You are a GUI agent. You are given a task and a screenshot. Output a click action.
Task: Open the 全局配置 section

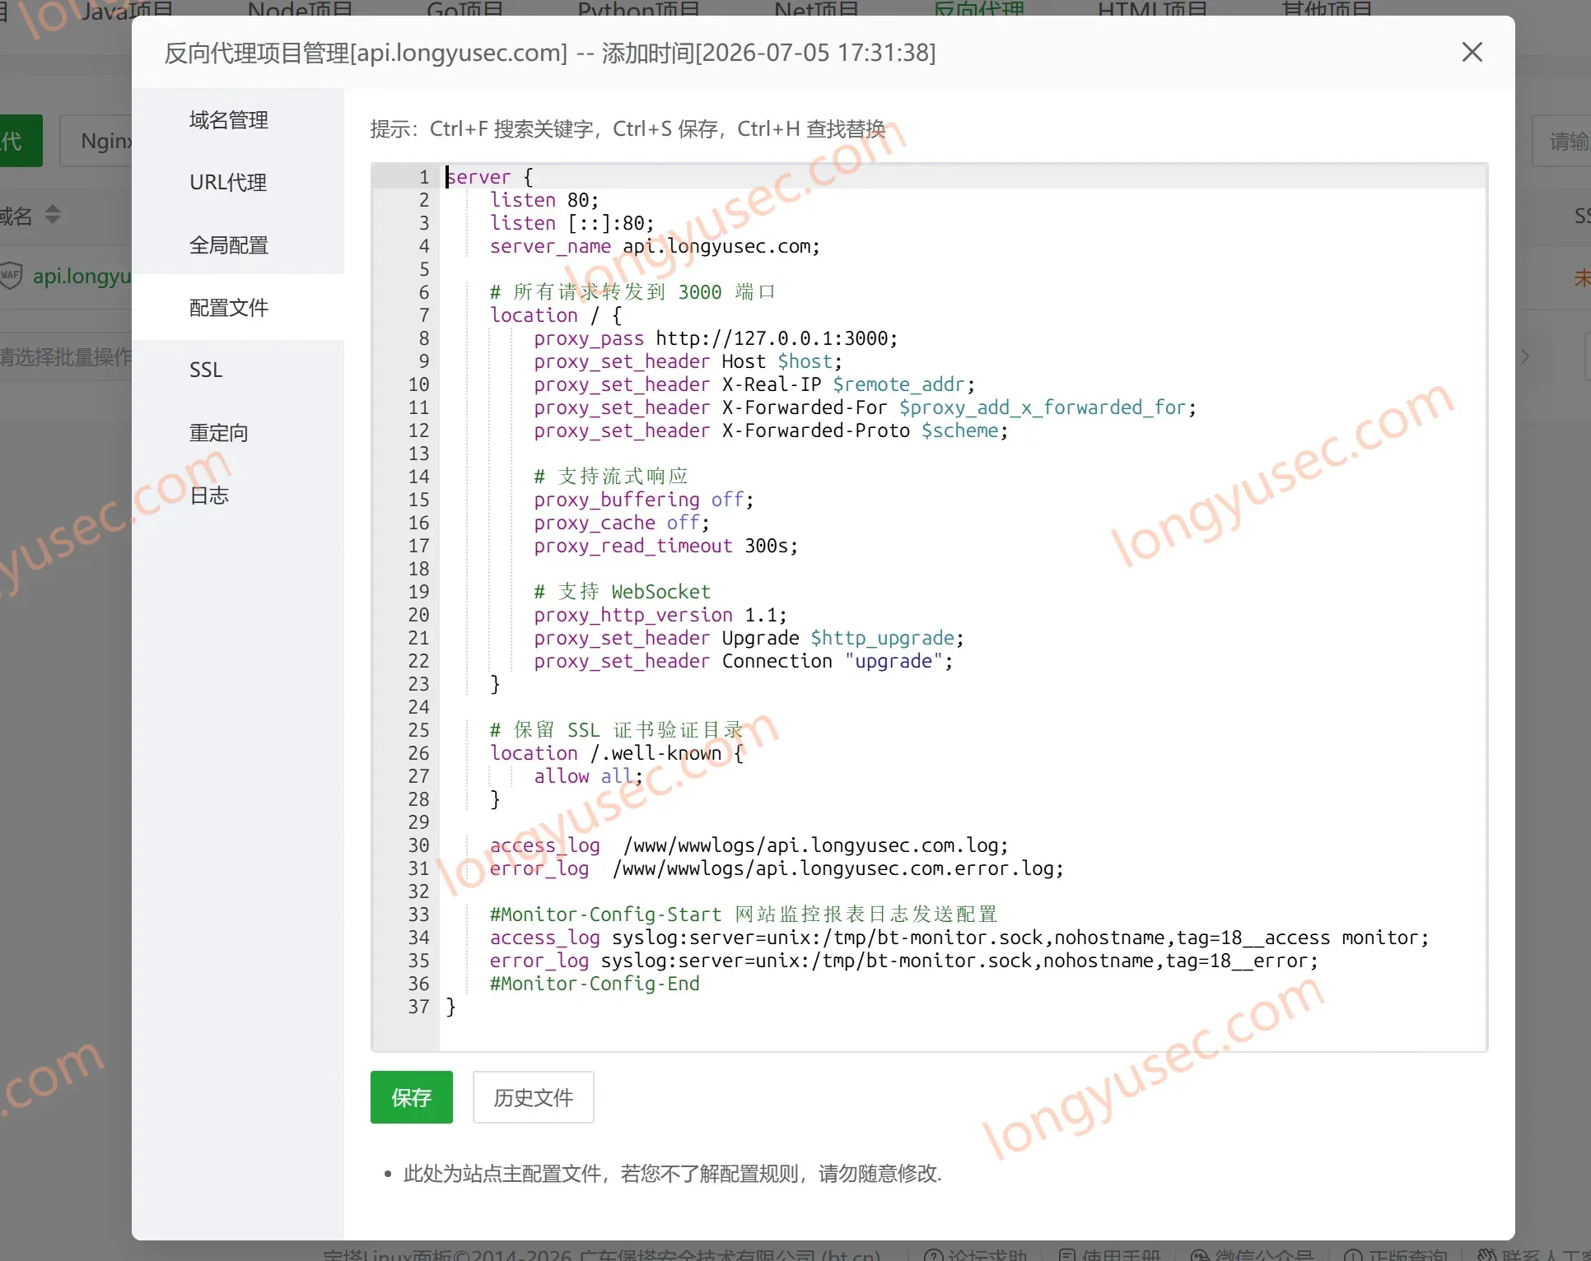tap(229, 244)
